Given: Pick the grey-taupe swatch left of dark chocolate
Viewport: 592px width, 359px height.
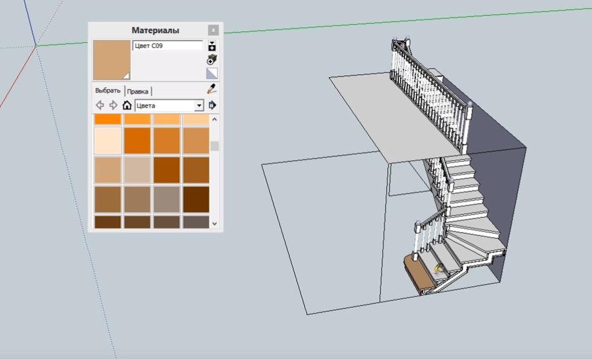Looking at the screenshot, I should pos(167,199).
